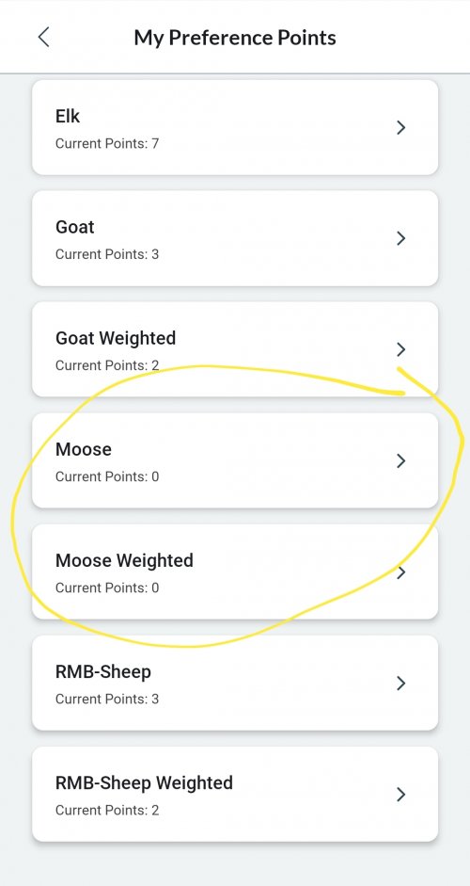
Task: Select the Elk preference points card
Action: point(235,127)
